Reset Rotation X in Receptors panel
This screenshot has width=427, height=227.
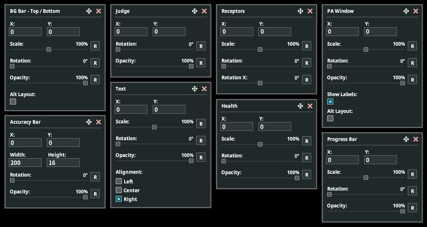(306, 80)
